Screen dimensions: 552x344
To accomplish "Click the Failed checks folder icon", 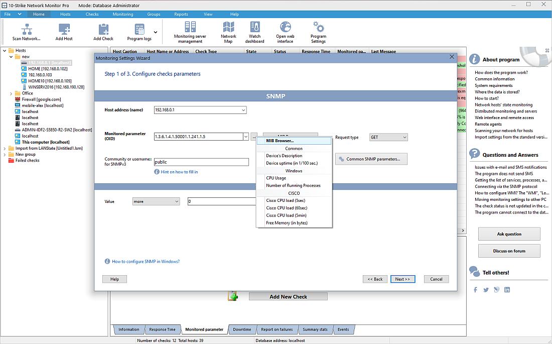I will [11, 160].
